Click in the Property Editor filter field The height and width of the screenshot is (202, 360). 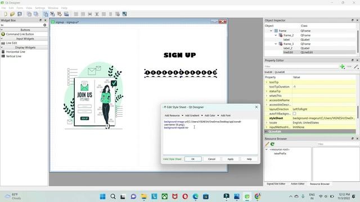[x=301, y=66]
